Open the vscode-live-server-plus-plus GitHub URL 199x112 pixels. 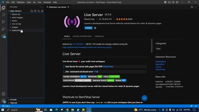tap(86, 47)
